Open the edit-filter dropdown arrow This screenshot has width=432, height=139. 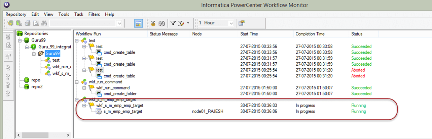(188, 23)
